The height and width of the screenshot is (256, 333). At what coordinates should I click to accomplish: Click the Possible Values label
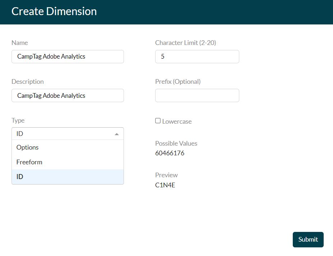coord(176,143)
